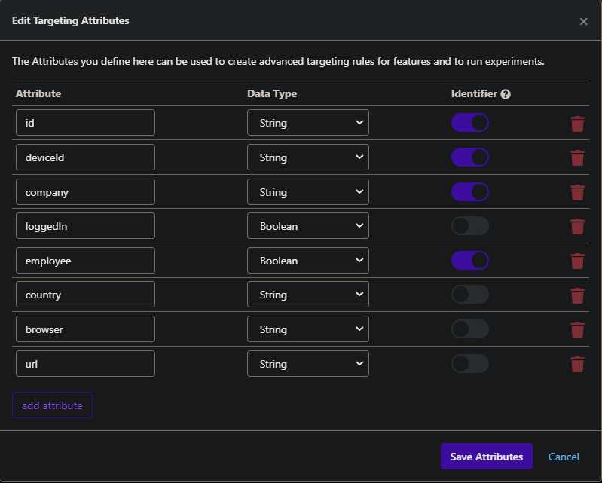602x483 pixels.
Task: Remove the country attribute row
Action: pyautogui.click(x=577, y=295)
